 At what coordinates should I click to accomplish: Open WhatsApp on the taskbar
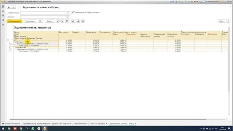[x=33, y=128]
